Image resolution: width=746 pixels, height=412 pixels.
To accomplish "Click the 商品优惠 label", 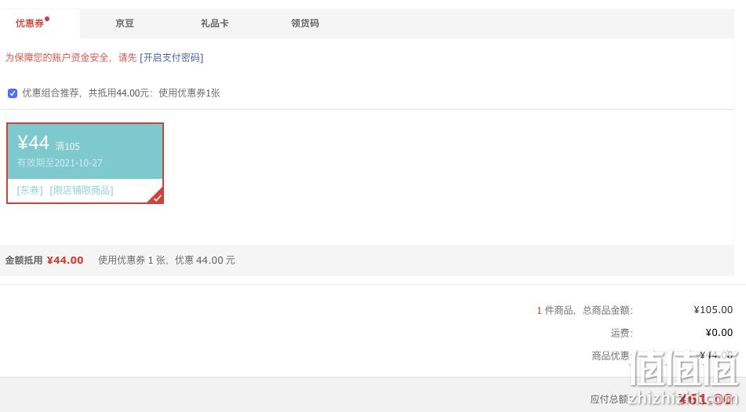I will point(611,355).
